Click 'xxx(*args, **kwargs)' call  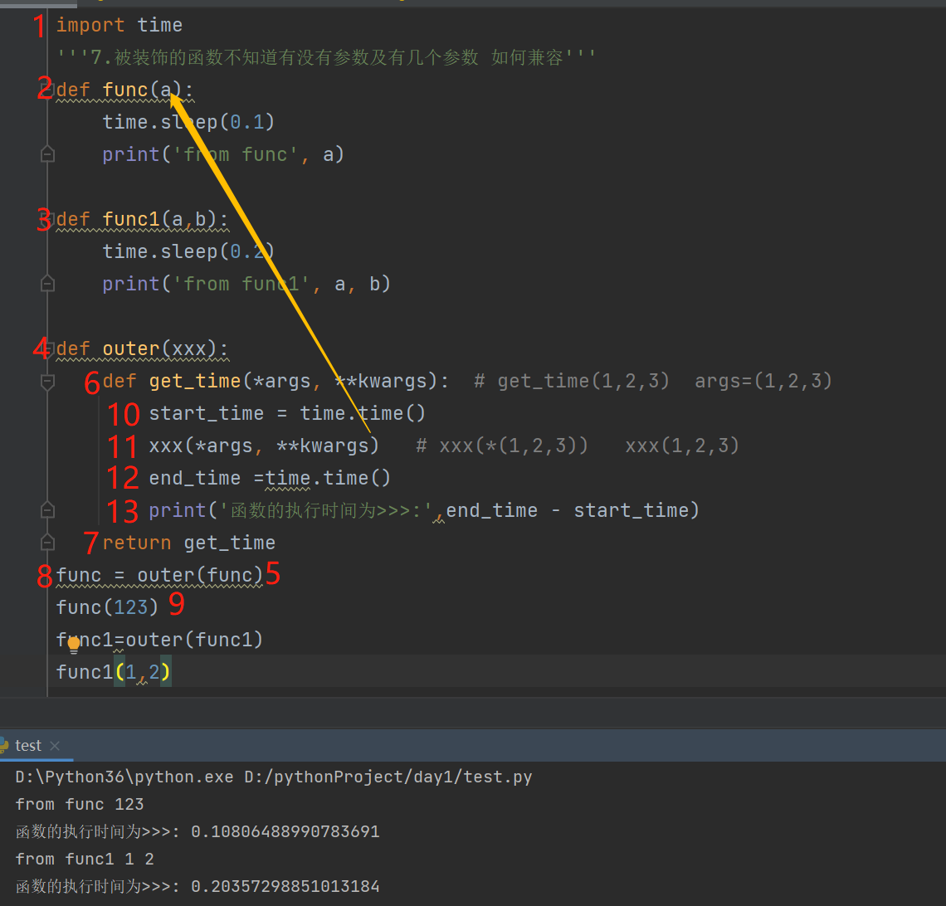click(x=264, y=446)
